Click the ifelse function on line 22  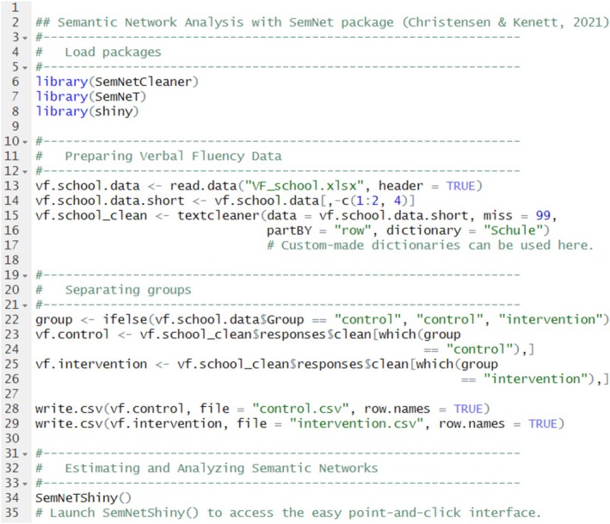click(x=125, y=319)
